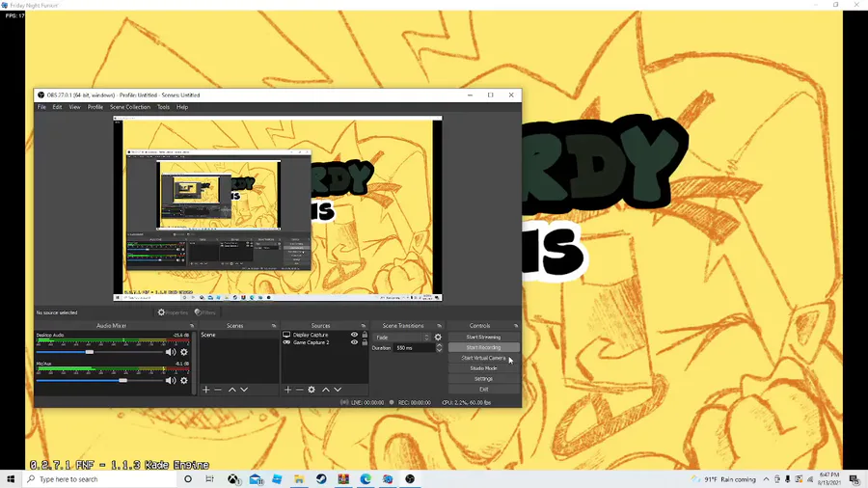The width and height of the screenshot is (868, 488).
Task: Open the File menu in OBS
Action: [x=41, y=107]
